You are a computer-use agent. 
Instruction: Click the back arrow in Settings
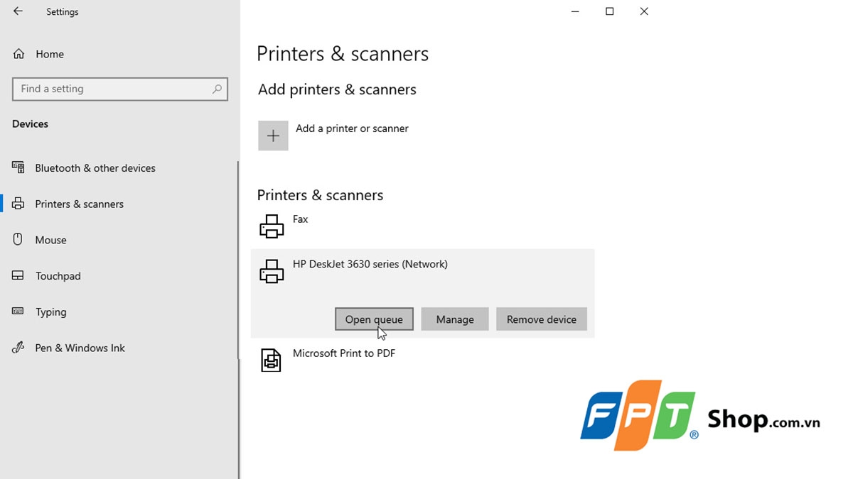point(18,11)
